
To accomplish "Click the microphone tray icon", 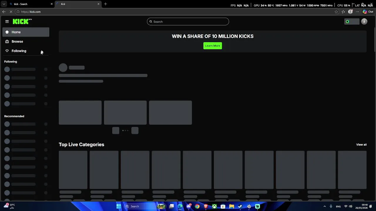I will click(x=331, y=206).
